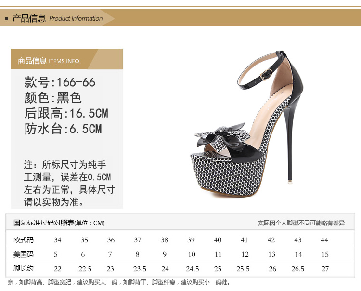Click the 24.5 foot length cell
The height and width of the screenshot is (291, 361).
[x=192, y=269]
